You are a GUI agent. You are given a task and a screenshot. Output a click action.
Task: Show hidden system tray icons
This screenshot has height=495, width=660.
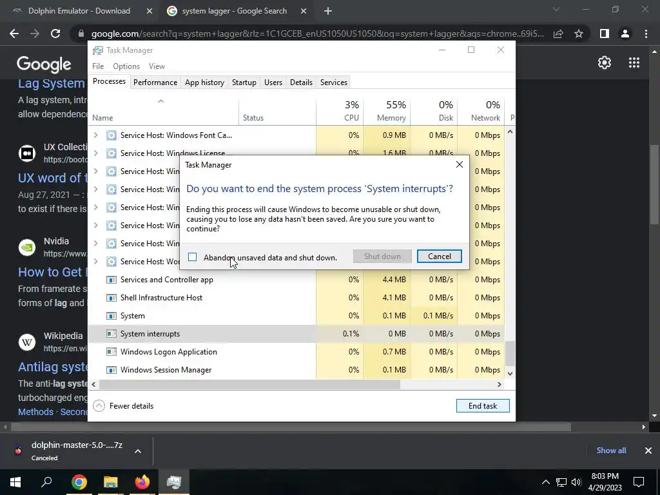coord(545,482)
